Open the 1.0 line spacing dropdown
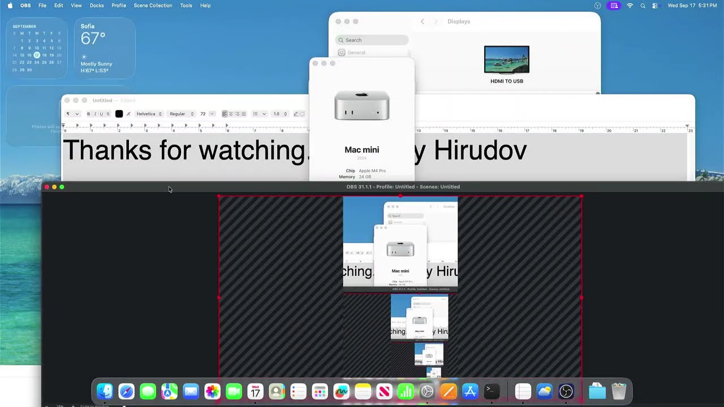 tap(280, 114)
